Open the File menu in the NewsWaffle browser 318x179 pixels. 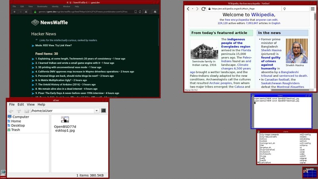coord(14,6)
